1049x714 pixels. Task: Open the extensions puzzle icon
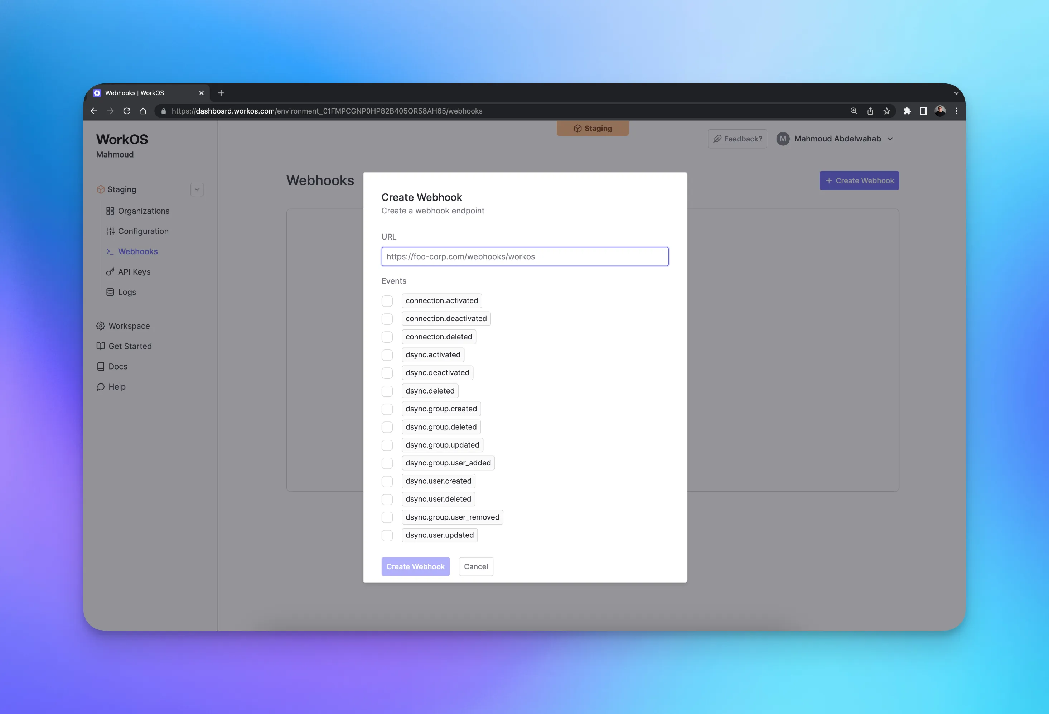click(x=907, y=111)
